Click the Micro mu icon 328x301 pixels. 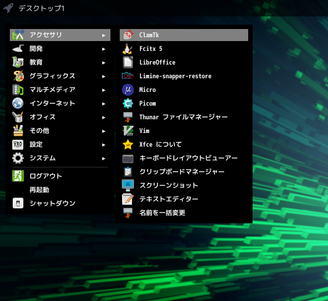pos(128,90)
